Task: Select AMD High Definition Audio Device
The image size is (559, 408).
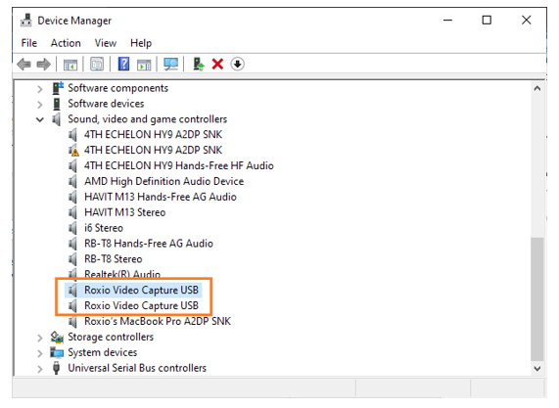Action: pos(164,181)
